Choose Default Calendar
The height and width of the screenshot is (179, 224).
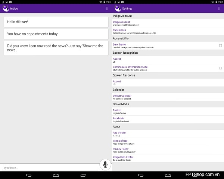(x=168, y=97)
